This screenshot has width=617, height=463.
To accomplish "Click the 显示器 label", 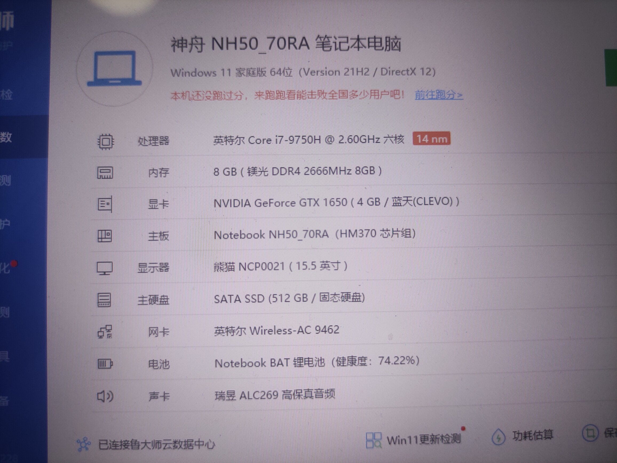I will point(153,268).
